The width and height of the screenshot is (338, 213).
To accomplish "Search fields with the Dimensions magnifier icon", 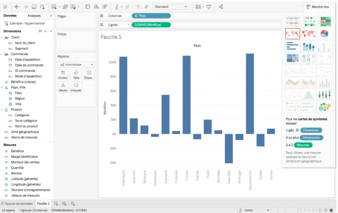I will [x=45, y=31].
